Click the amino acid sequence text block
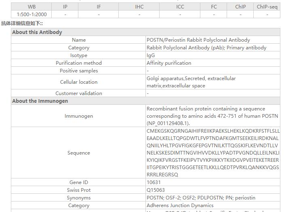Screen dimensions: 284x212 tap(213, 153)
